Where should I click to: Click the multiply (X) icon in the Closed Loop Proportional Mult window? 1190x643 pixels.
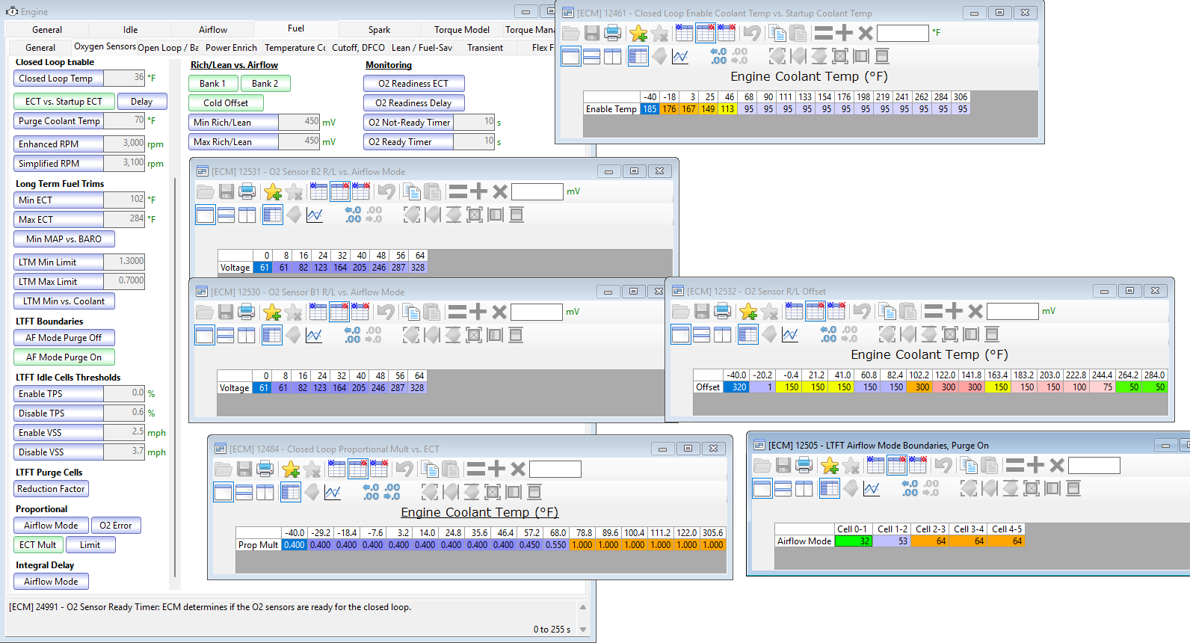click(x=518, y=470)
